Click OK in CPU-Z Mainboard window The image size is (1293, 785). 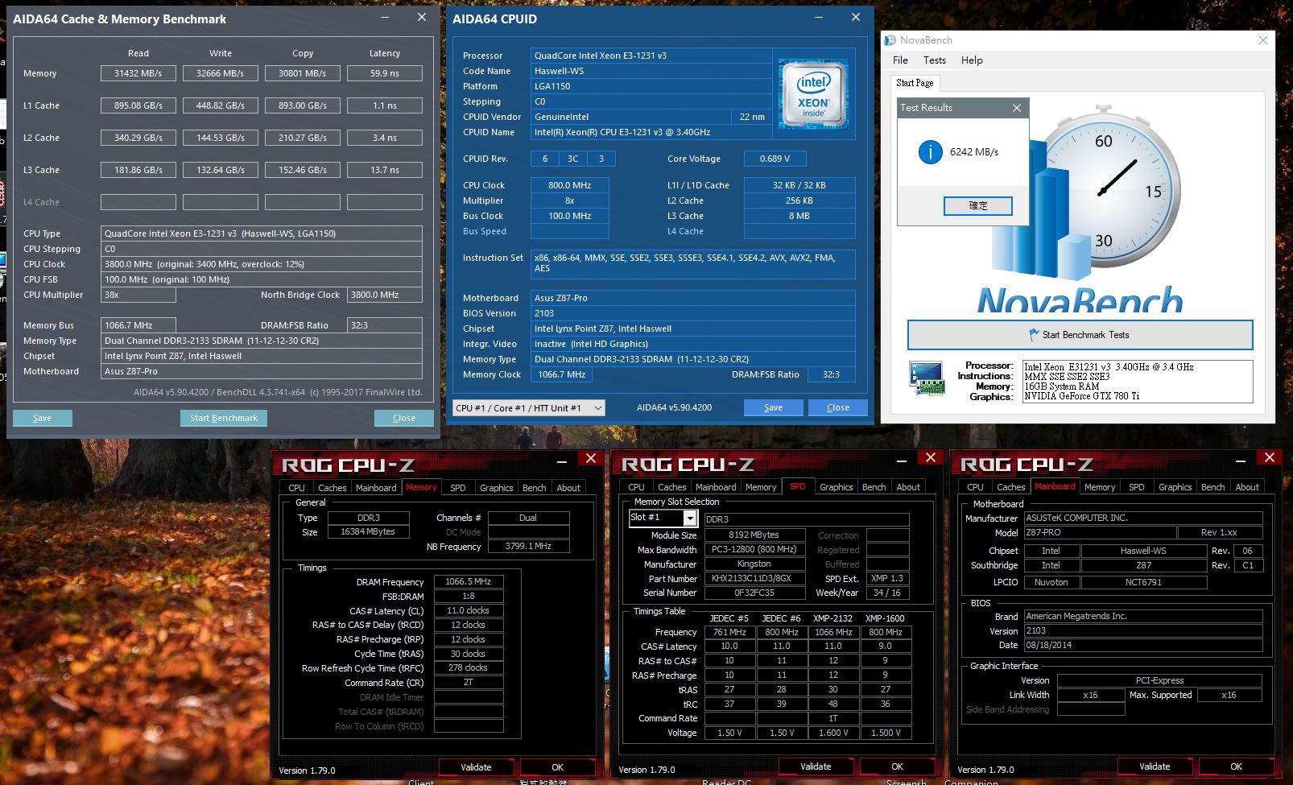click(x=1236, y=766)
